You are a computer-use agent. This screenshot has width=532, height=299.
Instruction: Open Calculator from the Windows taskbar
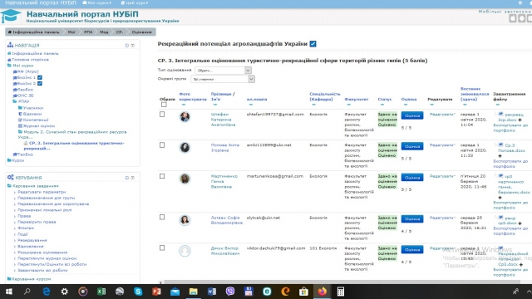pyautogui.click(x=341, y=292)
